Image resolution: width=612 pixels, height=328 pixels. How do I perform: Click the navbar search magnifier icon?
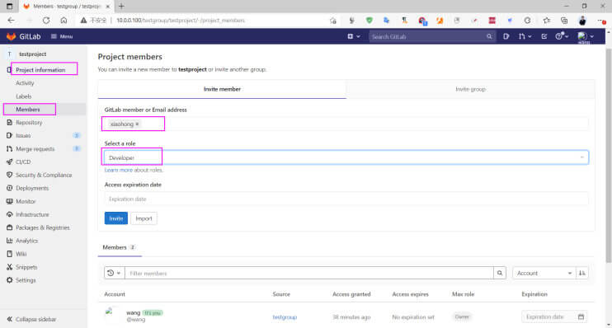pyautogui.click(x=489, y=36)
